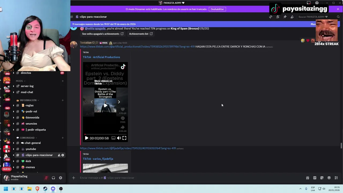Open See velita apagada's achievements link
Screen dimensions: 343x193
click(103, 34)
